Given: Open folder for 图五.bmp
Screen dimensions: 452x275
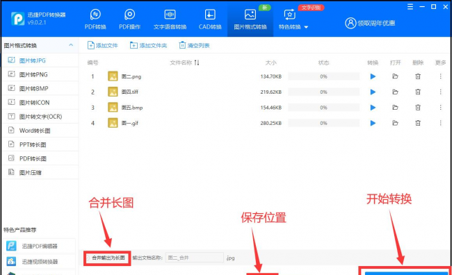Looking at the screenshot, I should 395,108.
